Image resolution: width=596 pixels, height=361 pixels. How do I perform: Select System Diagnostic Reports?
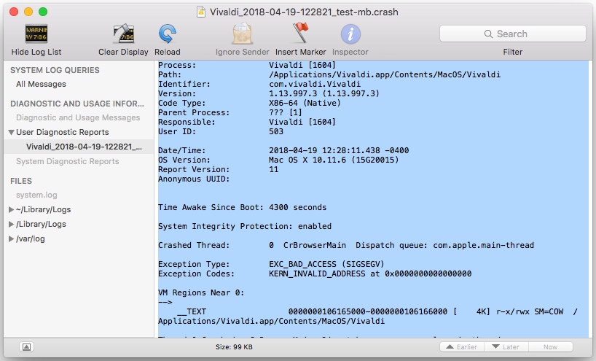coord(67,161)
